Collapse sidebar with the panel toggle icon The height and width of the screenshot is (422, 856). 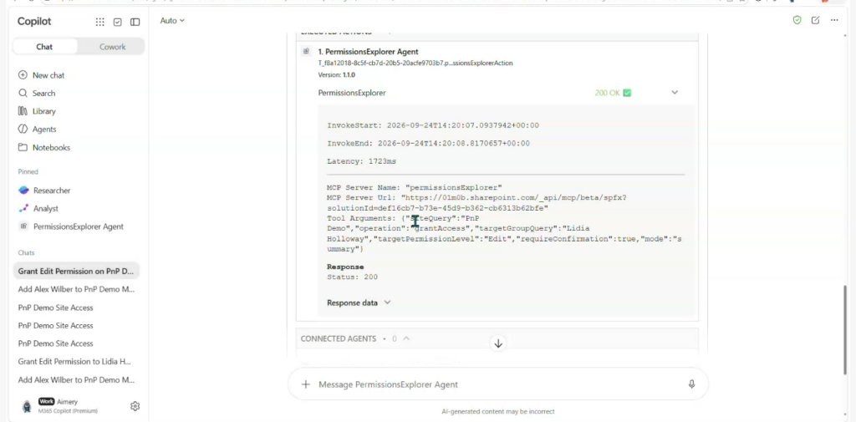tap(135, 22)
